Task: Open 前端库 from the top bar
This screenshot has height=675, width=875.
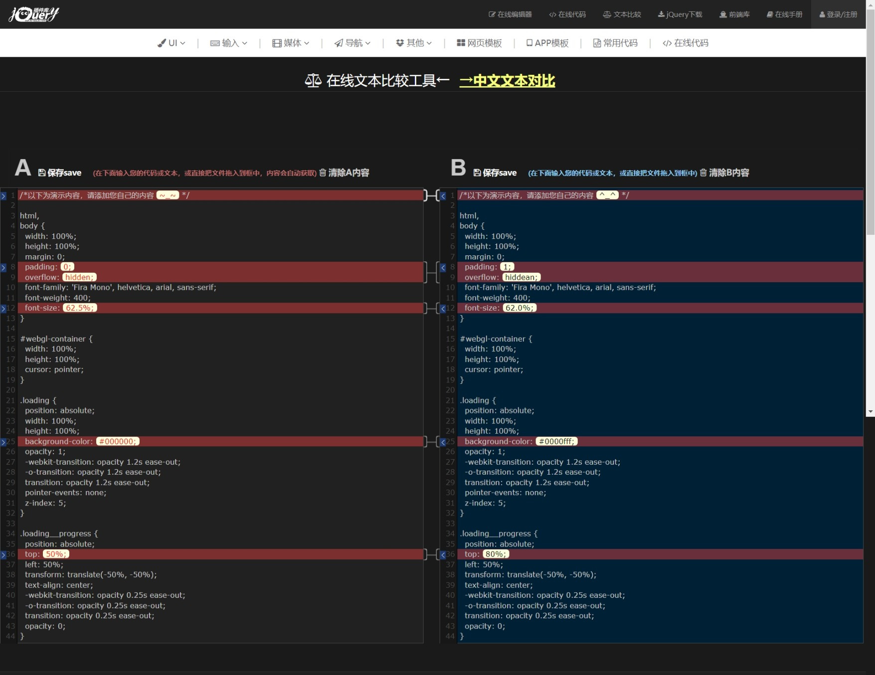Action: click(x=734, y=14)
